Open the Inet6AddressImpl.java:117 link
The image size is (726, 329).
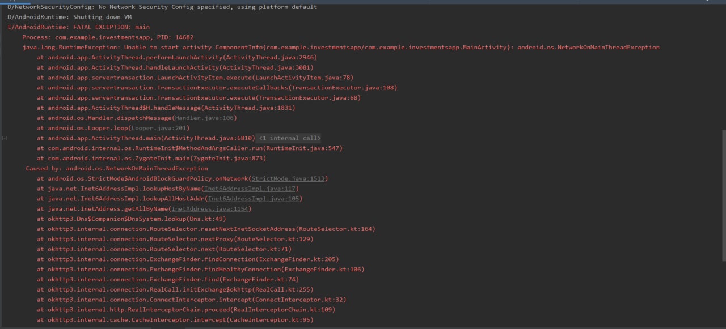coord(250,189)
